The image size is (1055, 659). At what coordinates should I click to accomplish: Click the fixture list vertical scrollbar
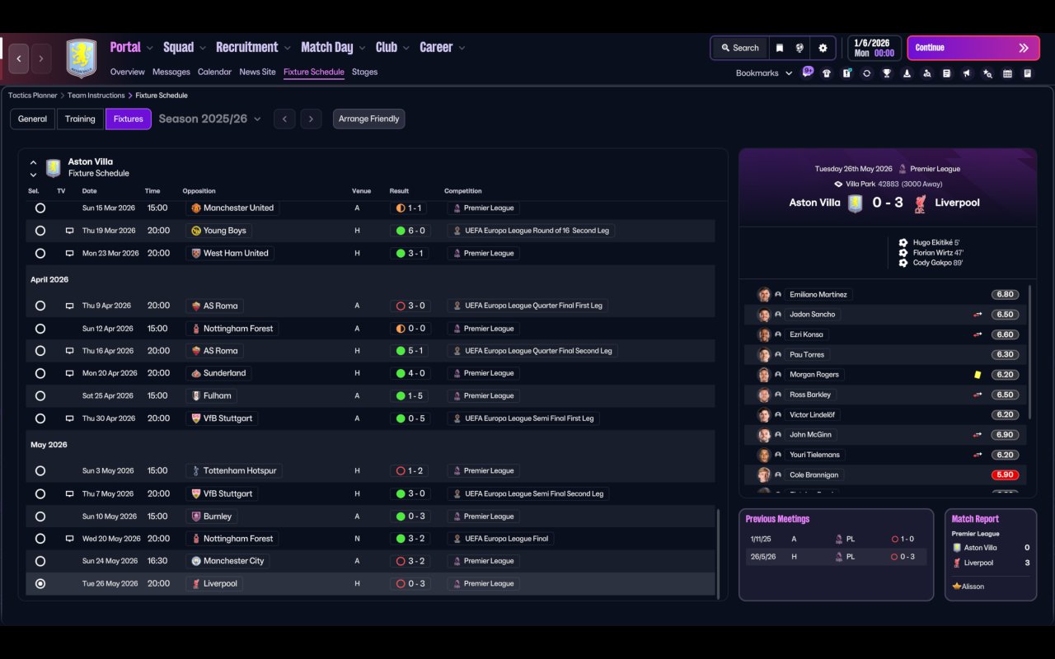(720, 554)
